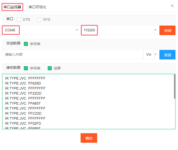This screenshot has width=178, height=150.
Task: Enable the DTR checkbox
Action: click(19, 20)
